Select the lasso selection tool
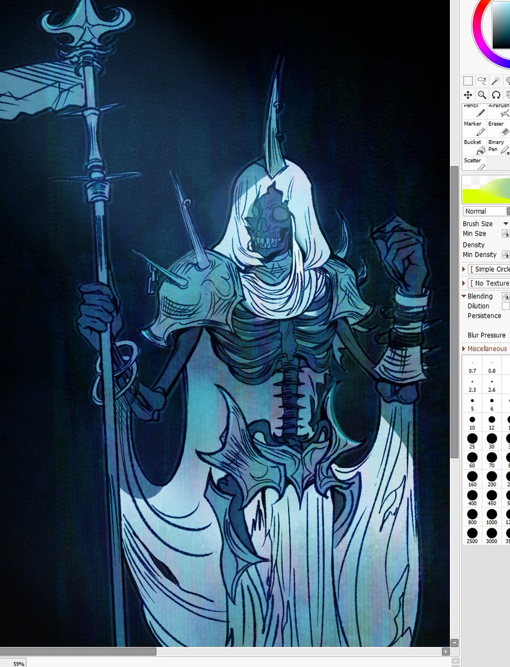Screen dimensions: 510x667 [x=482, y=81]
